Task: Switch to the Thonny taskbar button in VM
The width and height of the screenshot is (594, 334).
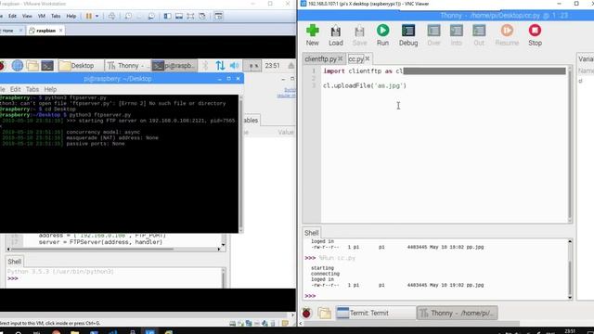Action: (128, 66)
